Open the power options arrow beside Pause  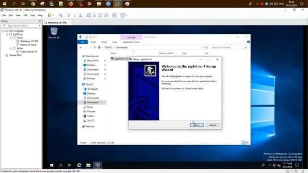pyautogui.click(x=53, y=15)
